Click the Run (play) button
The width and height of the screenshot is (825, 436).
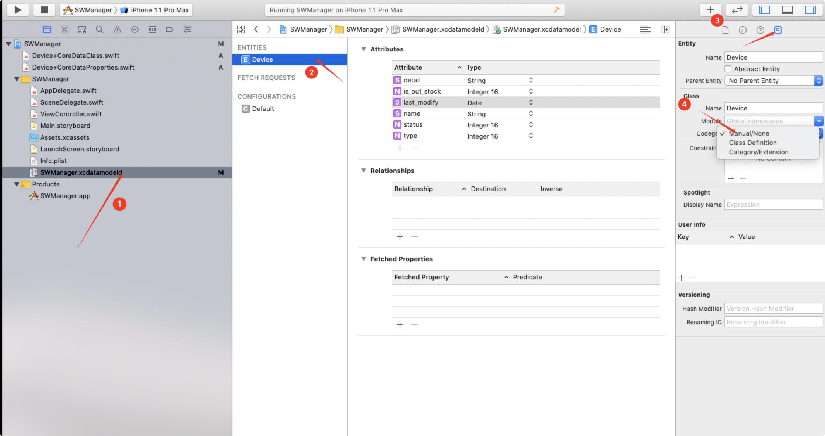pyautogui.click(x=18, y=10)
